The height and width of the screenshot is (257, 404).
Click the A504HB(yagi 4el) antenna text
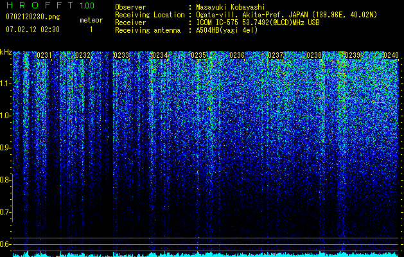[x=227, y=30]
